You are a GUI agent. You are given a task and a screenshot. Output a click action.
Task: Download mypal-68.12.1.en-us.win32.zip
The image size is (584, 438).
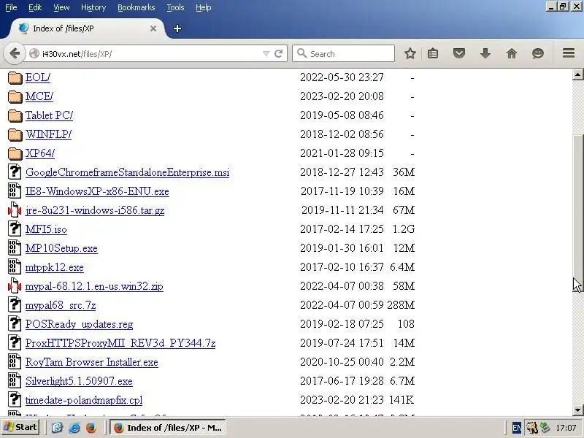click(x=94, y=286)
